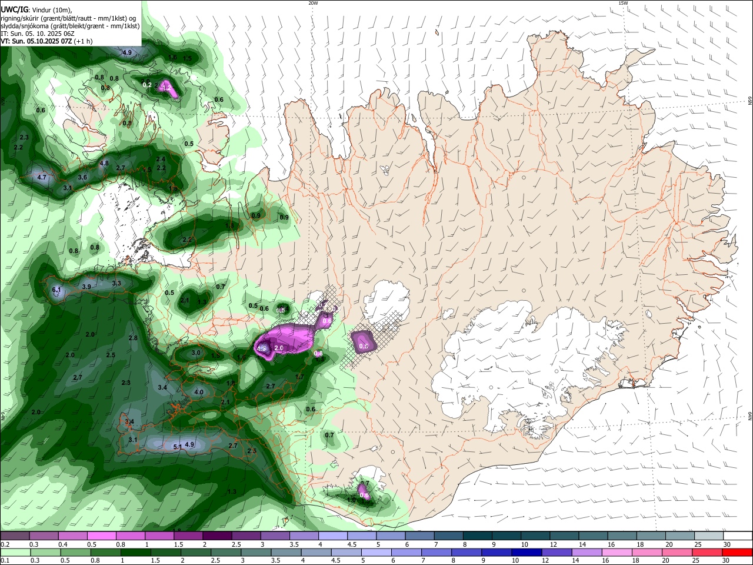Select the darkest green 1 rain legend swatch

tap(135, 552)
